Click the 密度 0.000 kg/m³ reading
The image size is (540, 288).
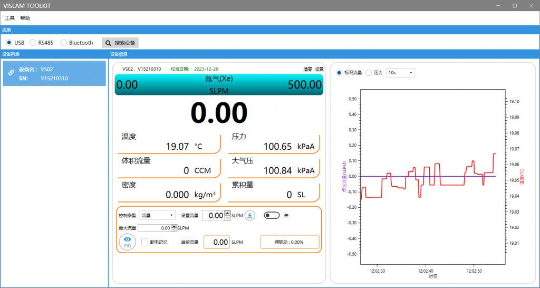(x=169, y=191)
